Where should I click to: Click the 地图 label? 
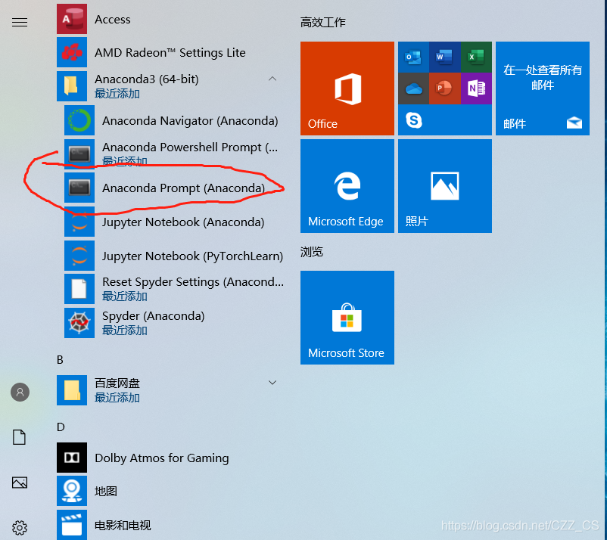(x=106, y=492)
